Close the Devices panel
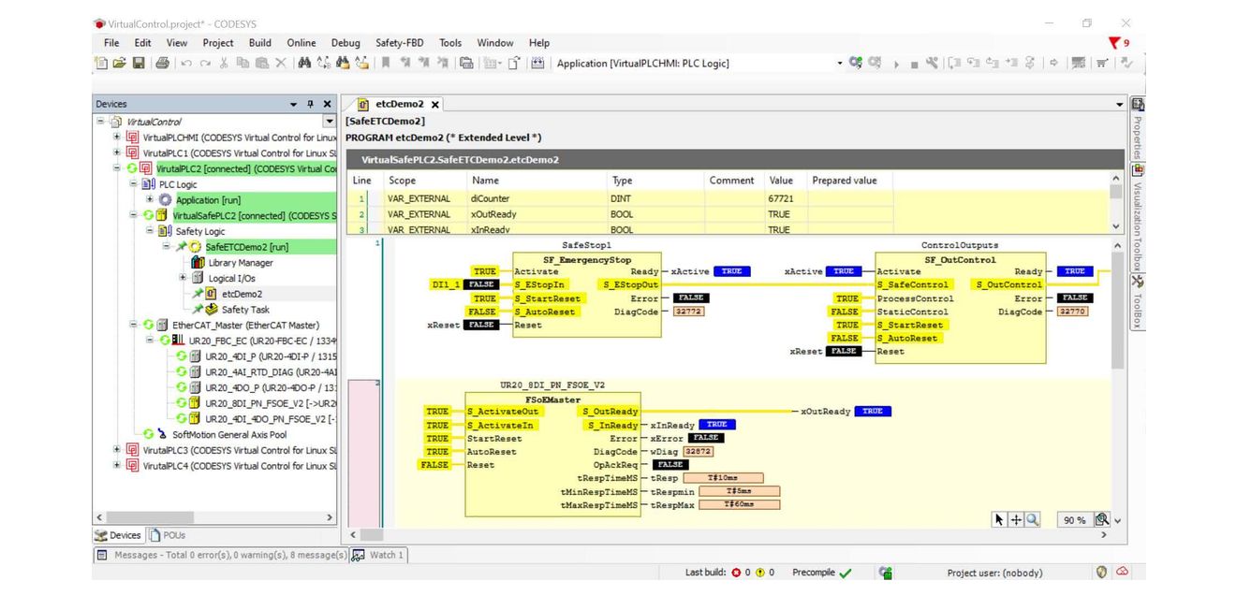 pyautogui.click(x=327, y=104)
